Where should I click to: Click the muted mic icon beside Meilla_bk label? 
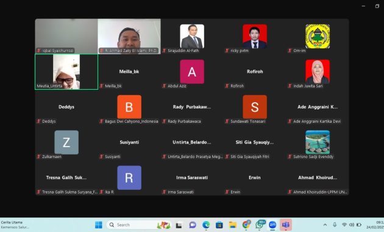pyautogui.click(x=101, y=86)
